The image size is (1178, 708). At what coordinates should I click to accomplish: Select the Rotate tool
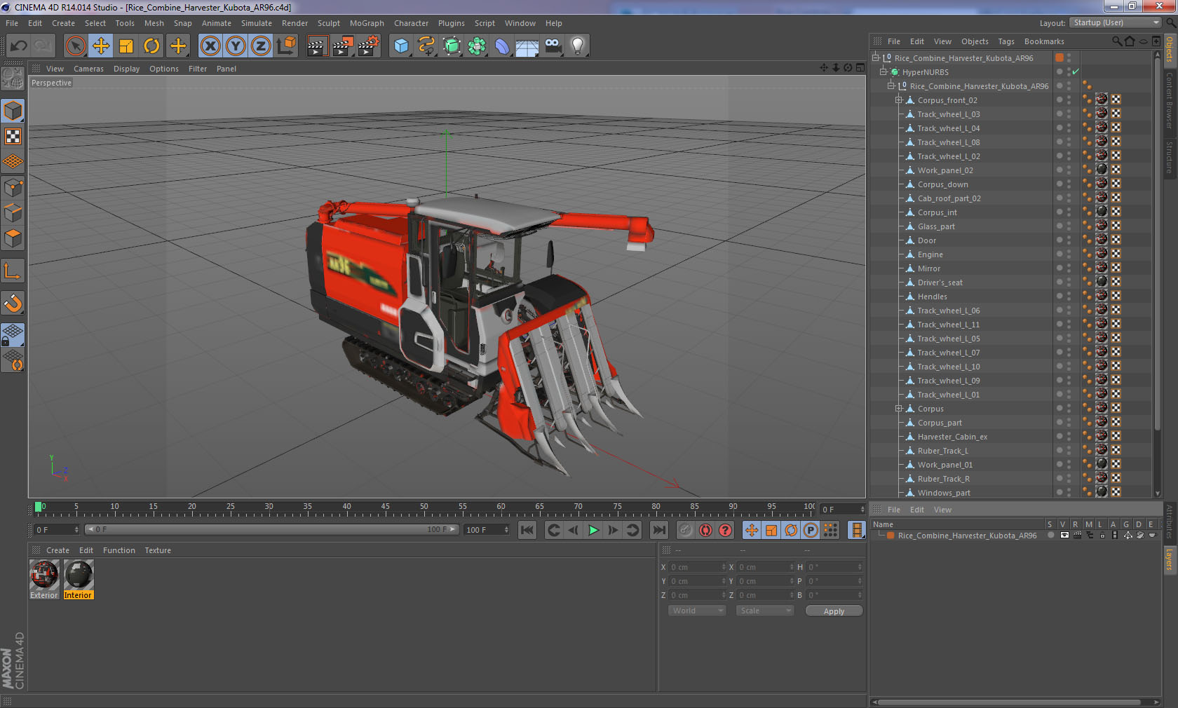click(151, 46)
